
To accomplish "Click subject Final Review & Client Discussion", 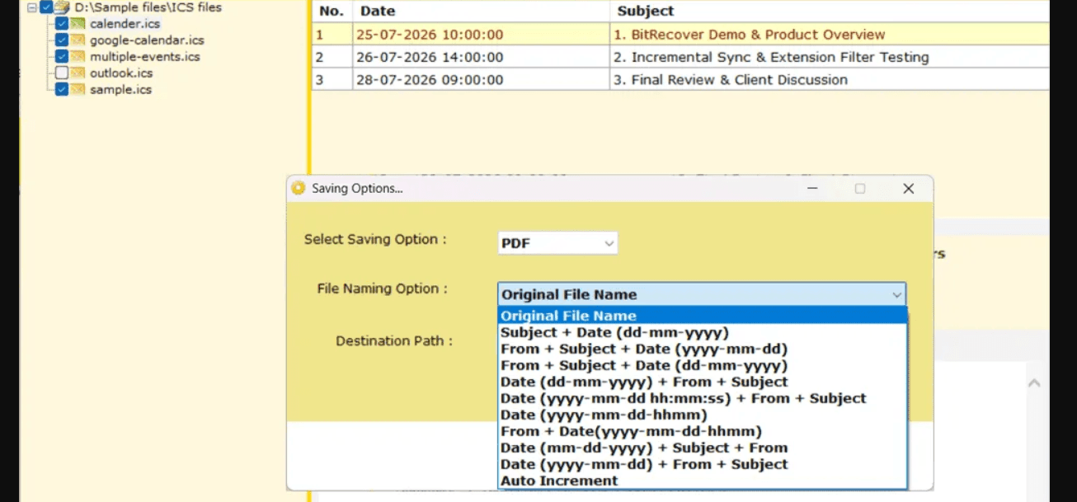I will (x=730, y=79).
